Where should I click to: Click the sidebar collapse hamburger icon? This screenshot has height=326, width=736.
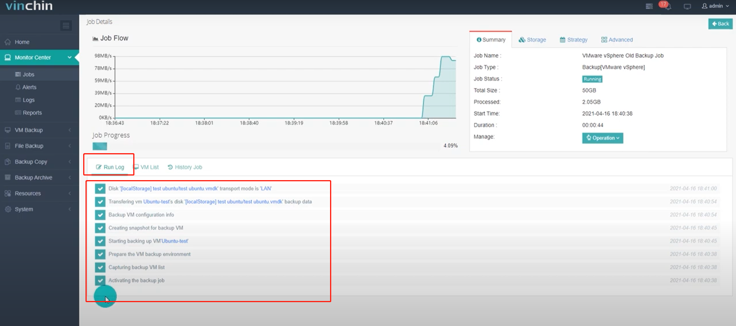pyautogui.click(x=66, y=26)
